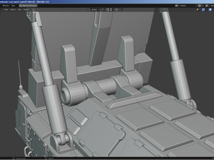Click the central hinge cylinder in viewport
Viewport: 214px width, 160px height.
(x=106, y=86)
